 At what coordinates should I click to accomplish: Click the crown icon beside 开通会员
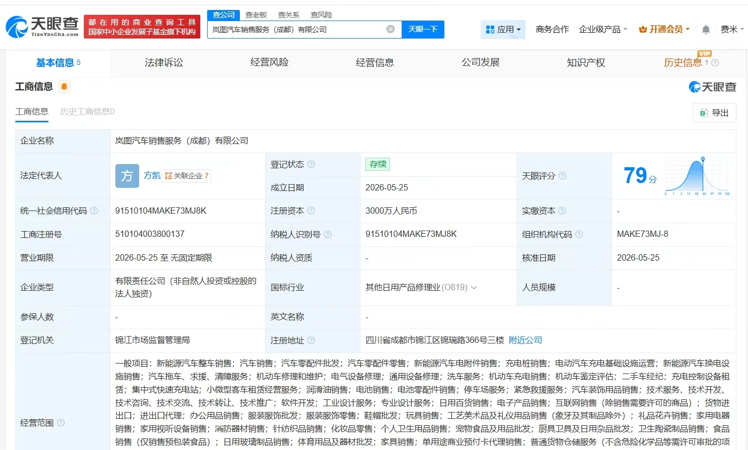click(643, 30)
